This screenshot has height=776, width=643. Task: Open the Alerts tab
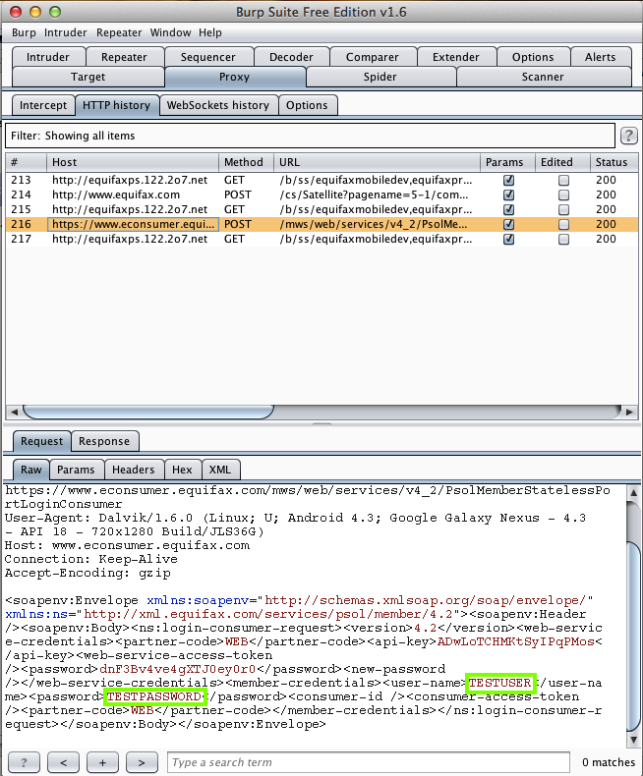coord(601,57)
